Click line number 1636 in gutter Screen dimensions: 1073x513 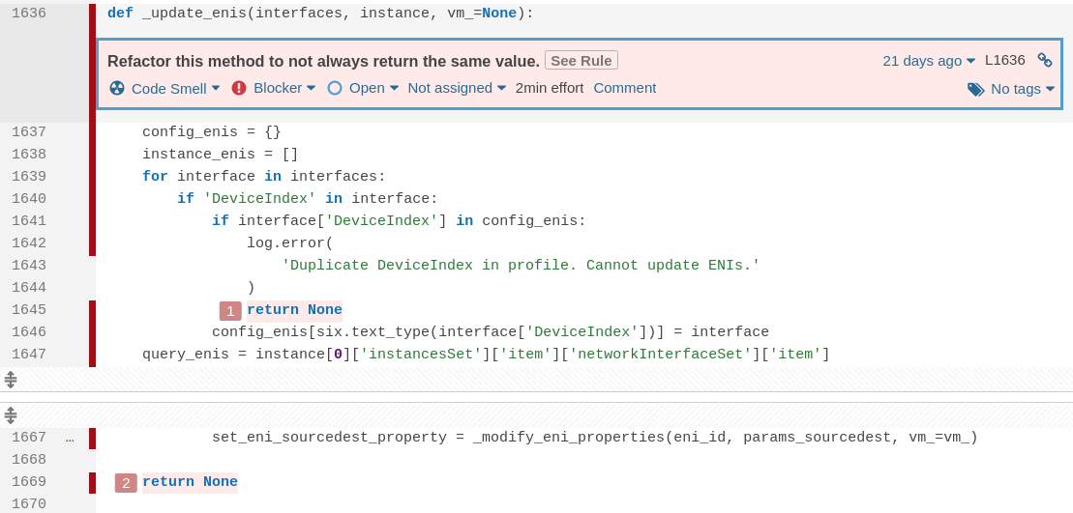(29, 14)
